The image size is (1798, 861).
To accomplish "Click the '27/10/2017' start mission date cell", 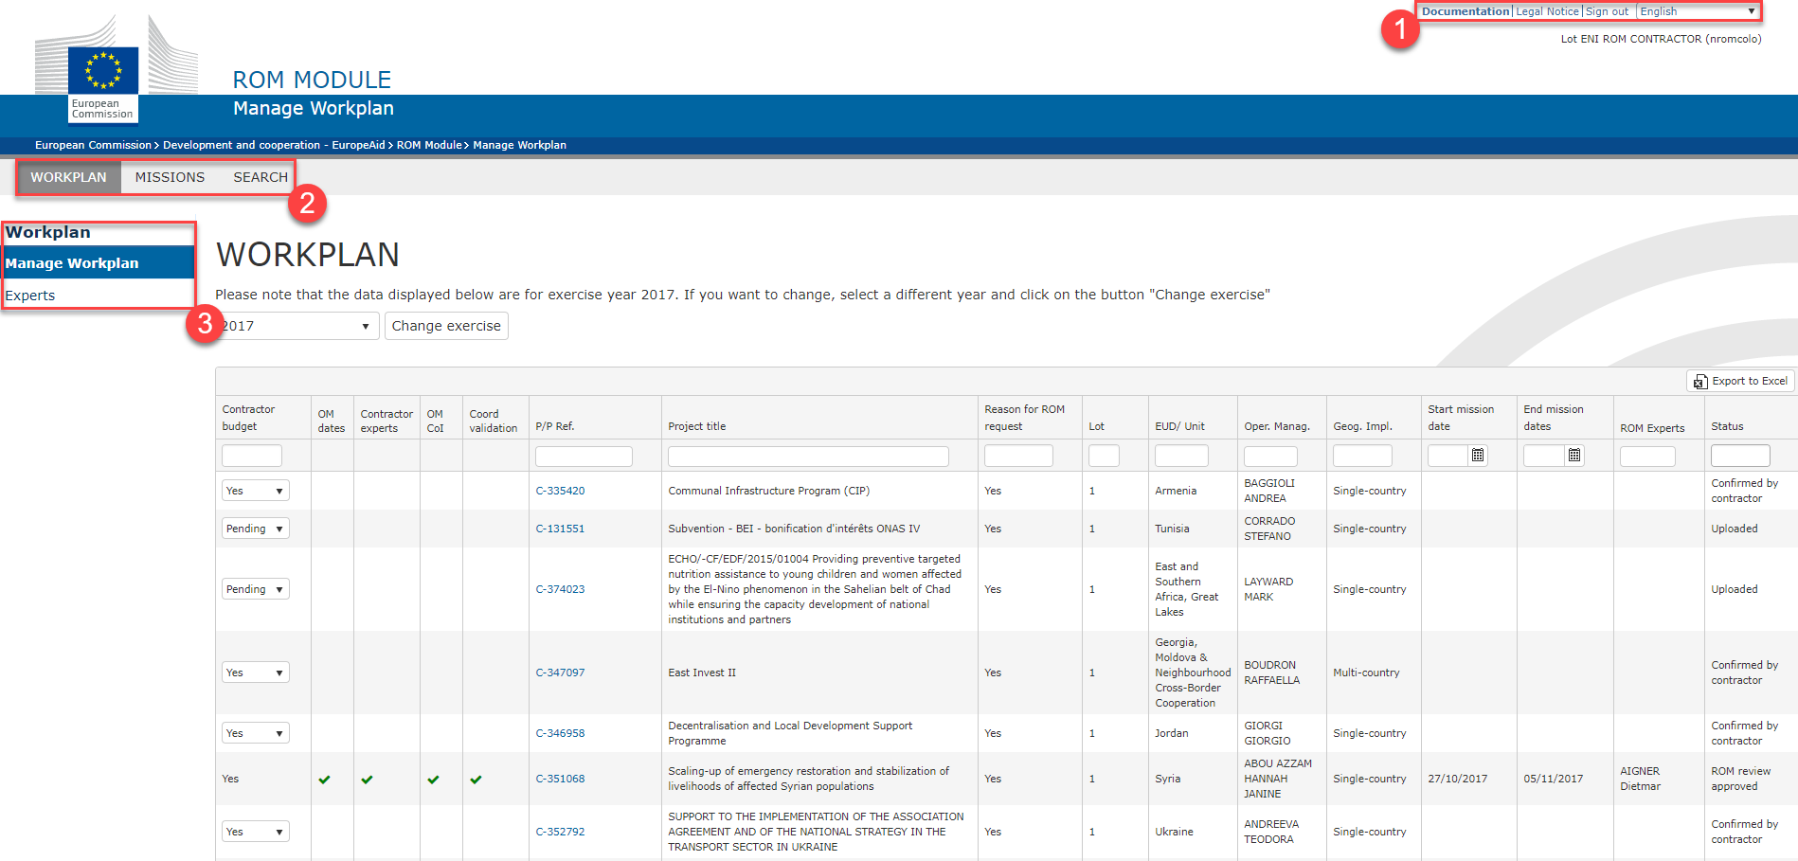I will coord(1457,779).
